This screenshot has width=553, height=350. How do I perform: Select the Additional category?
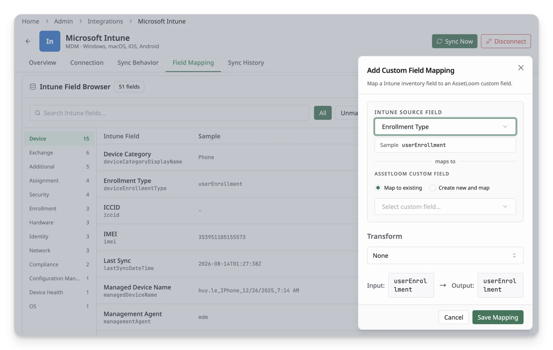59,166
